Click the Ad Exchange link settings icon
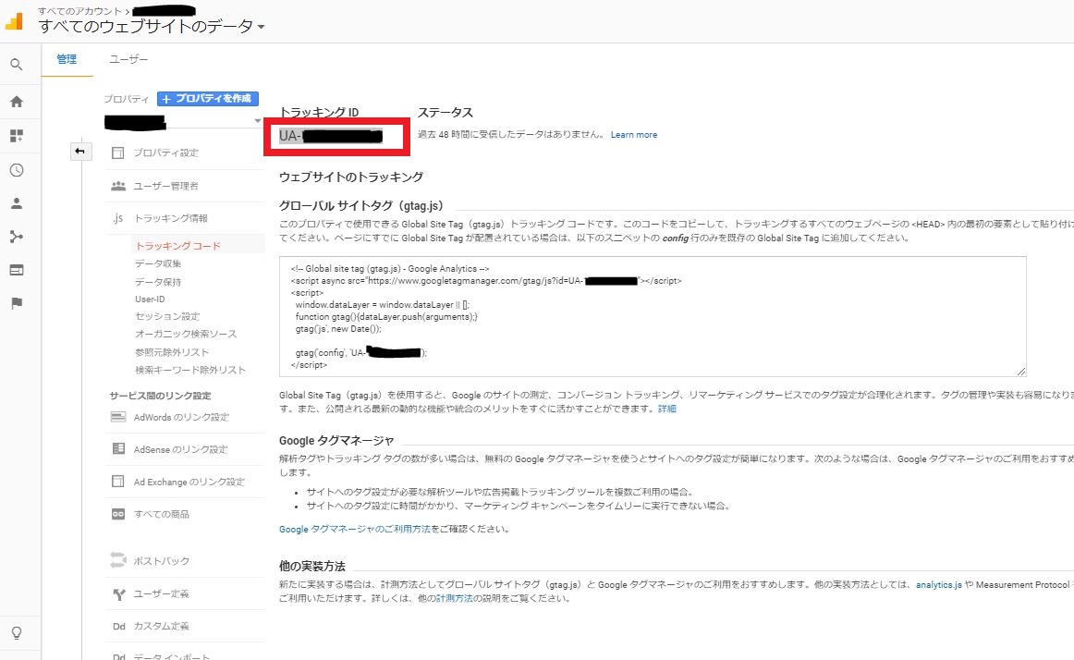 (117, 481)
